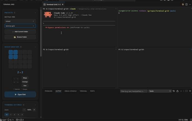
Task: Click the sidebar vertical scrollbar thumb
Action: click(x=41, y=33)
